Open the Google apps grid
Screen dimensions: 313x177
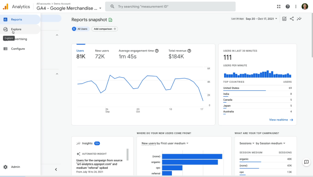tap(279, 7)
